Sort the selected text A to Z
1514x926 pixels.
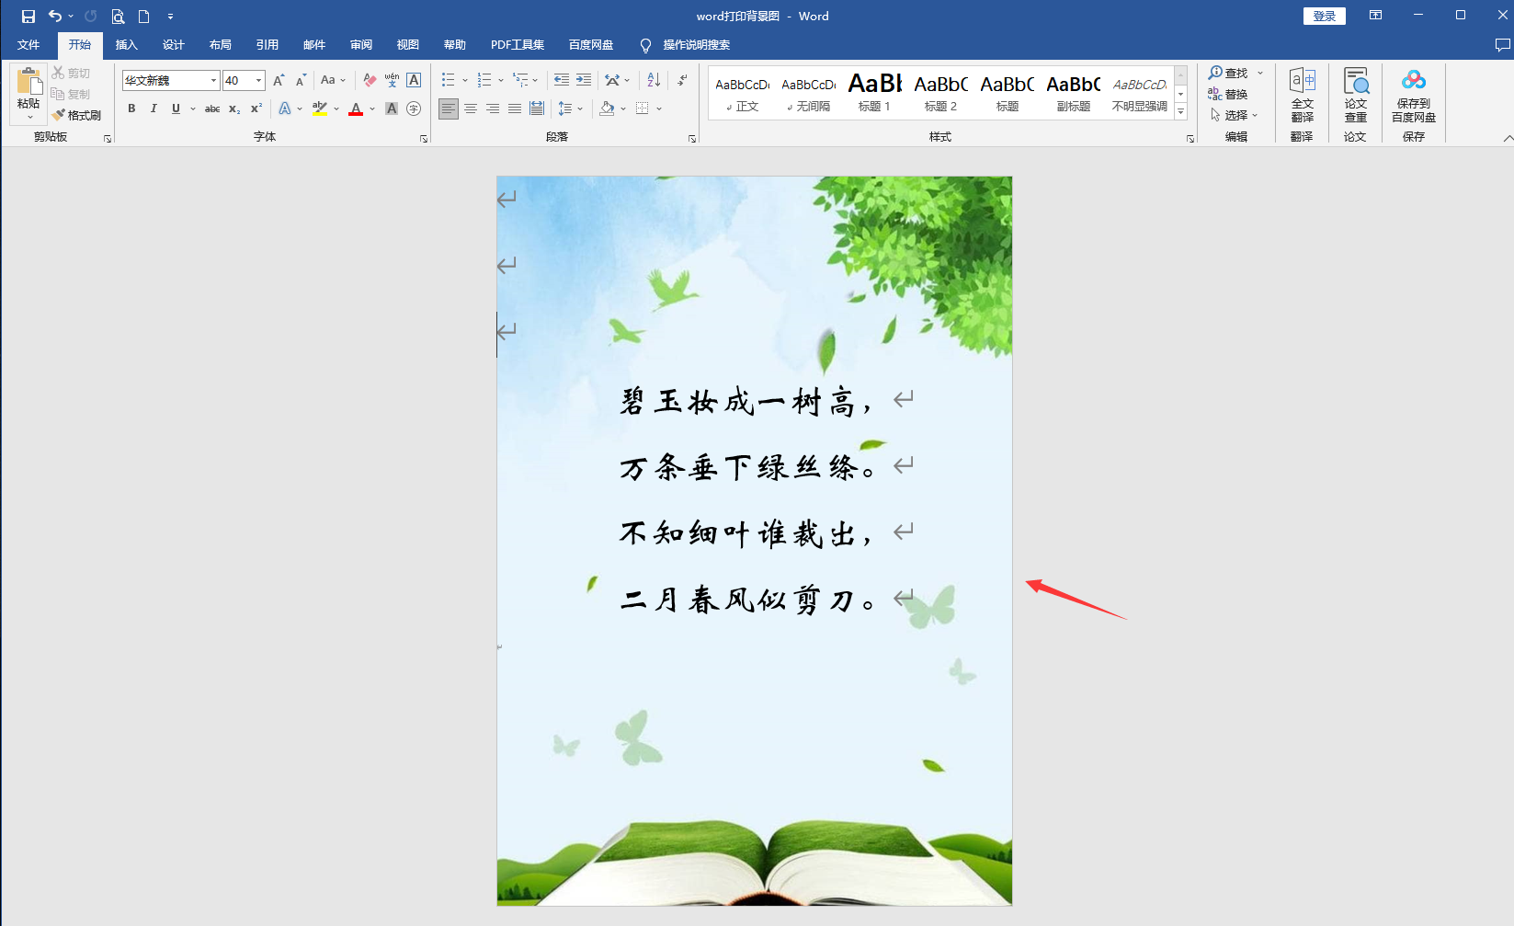click(654, 80)
